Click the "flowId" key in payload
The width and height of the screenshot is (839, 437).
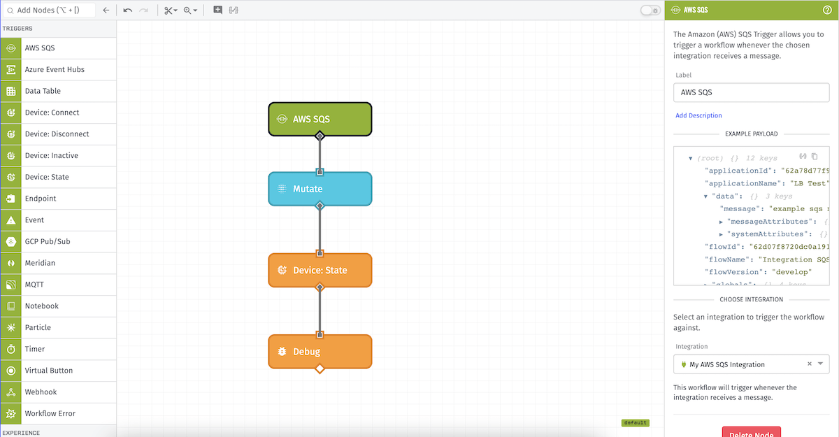(x=723, y=247)
